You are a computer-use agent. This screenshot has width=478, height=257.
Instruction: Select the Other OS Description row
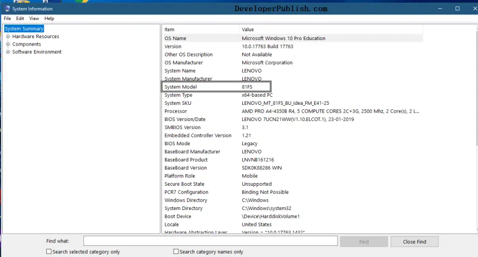point(293,54)
